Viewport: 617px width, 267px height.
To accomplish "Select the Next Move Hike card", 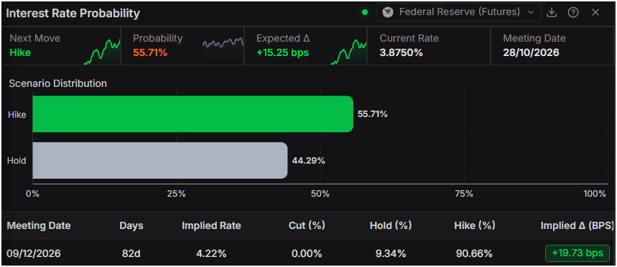I will [61, 46].
